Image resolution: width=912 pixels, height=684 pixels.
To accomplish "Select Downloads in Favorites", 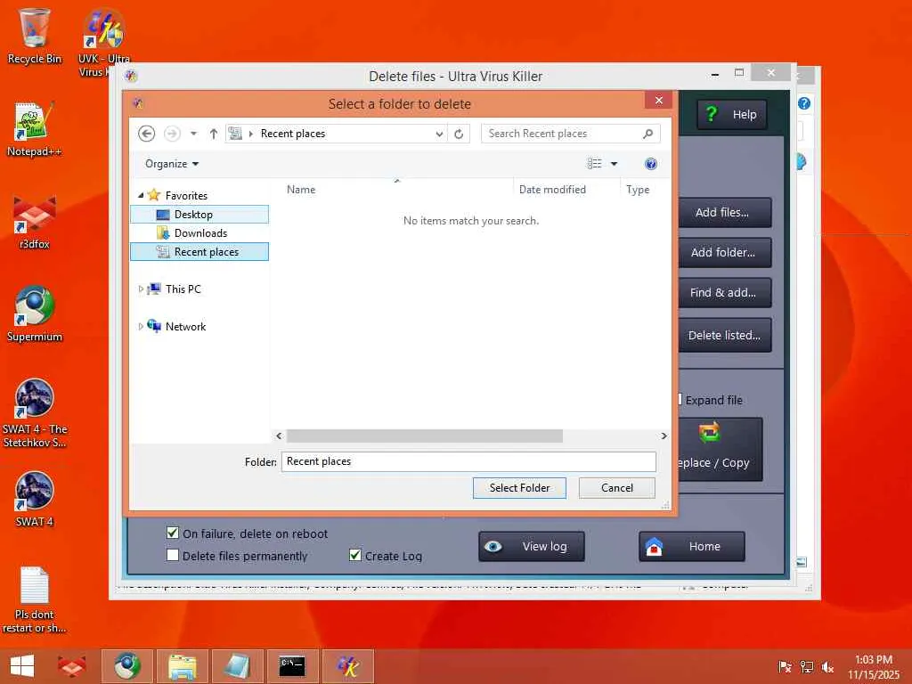I will pos(199,233).
